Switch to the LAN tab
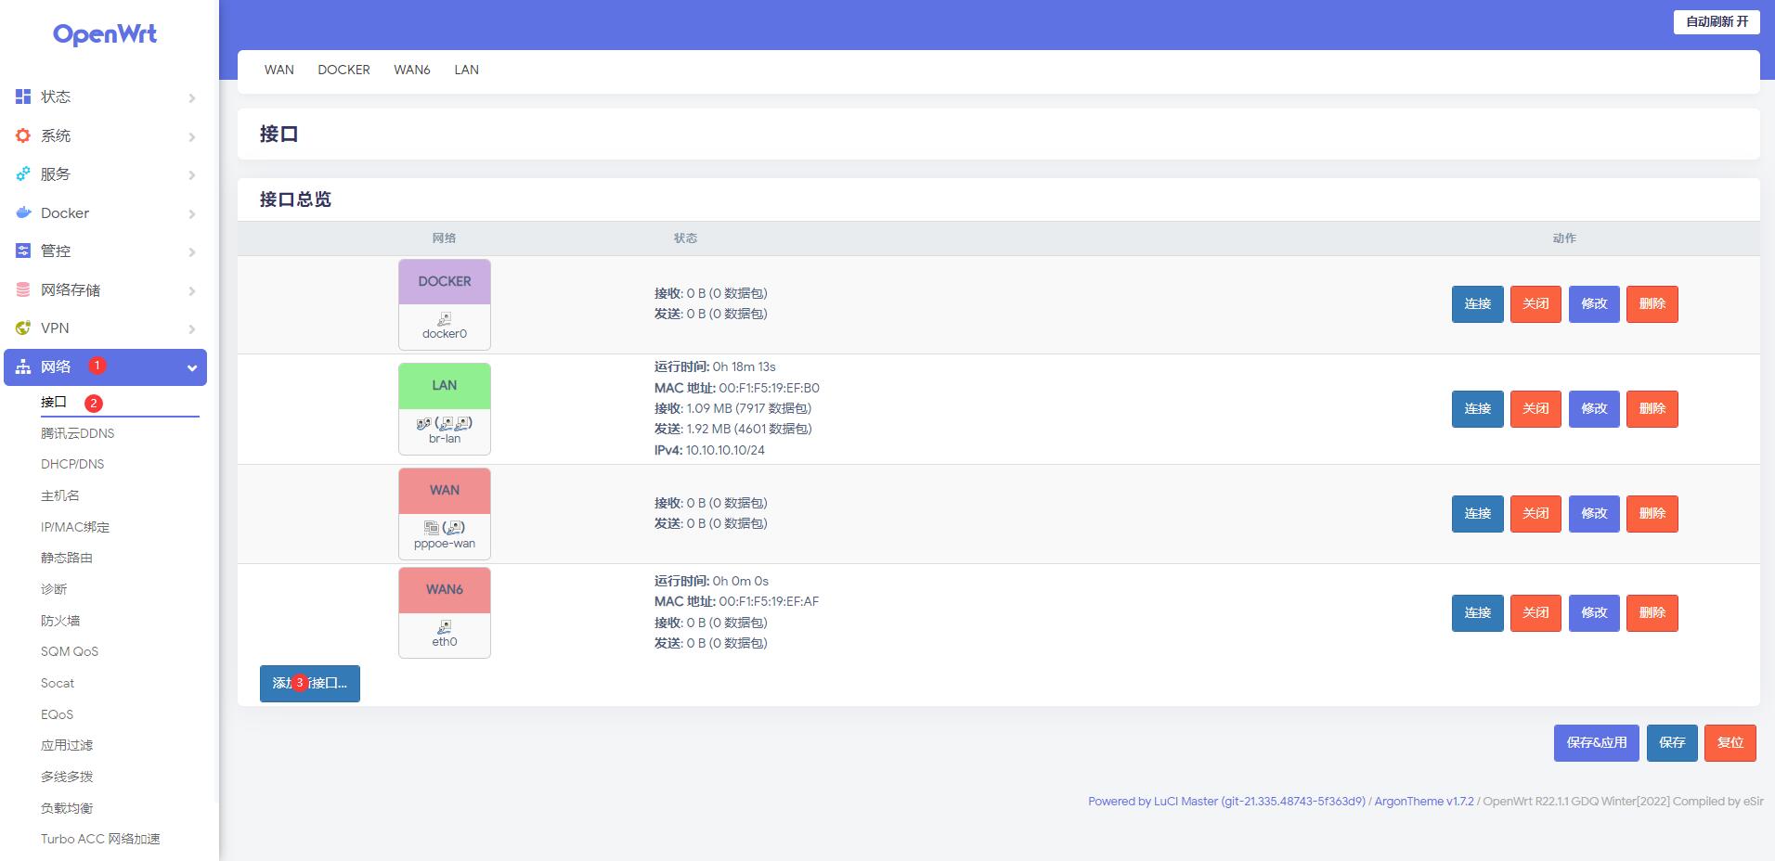This screenshot has height=861, width=1775. pyautogui.click(x=467, y=70)
